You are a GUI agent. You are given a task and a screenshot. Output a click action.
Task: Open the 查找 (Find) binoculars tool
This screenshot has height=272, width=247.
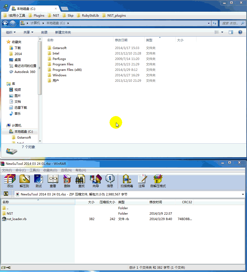tap(81, 181)
